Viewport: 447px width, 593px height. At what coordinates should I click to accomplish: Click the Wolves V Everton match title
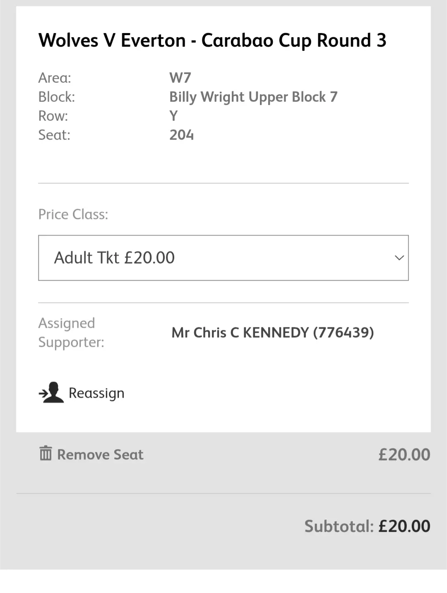212,41
